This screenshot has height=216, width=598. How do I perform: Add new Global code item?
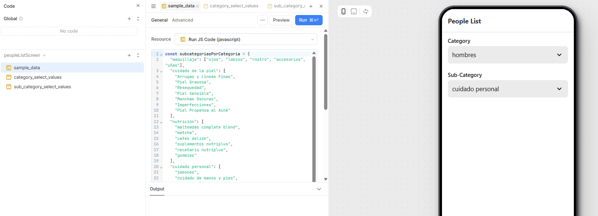(129, 19)
